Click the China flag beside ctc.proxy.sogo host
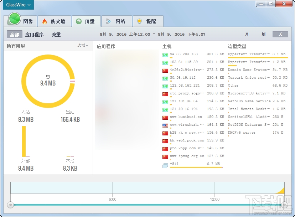 (x=165, y=94)
